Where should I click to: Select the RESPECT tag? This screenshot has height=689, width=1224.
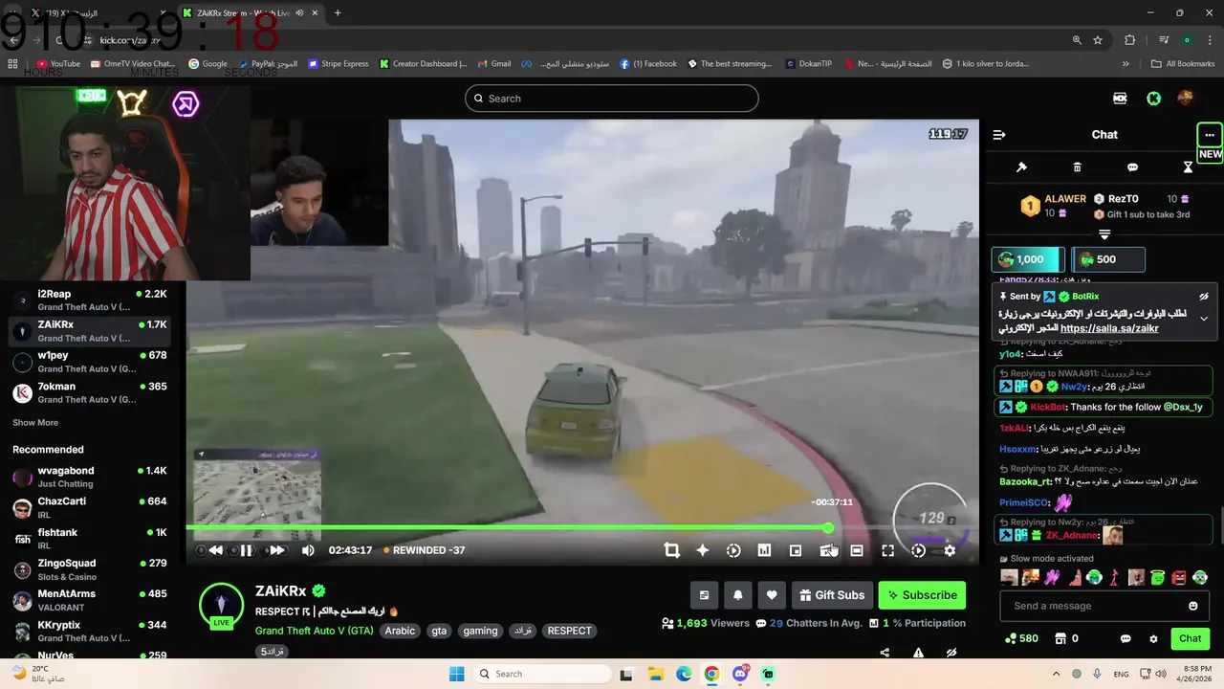(569, 631)
